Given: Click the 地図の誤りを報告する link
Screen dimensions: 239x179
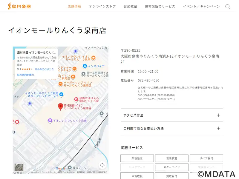Looking at the screenshot, I should [97, 172].
